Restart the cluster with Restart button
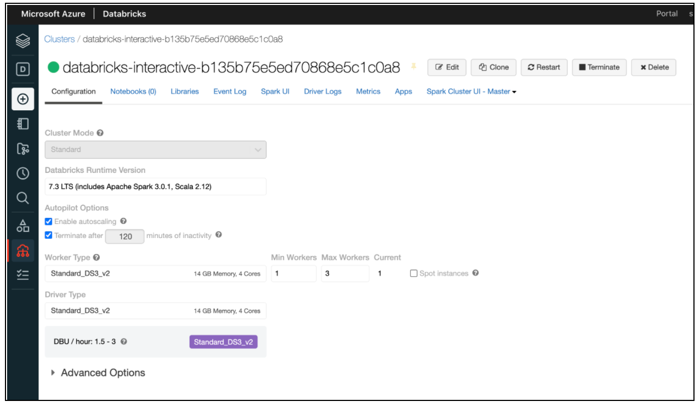 (x=544, y=67)
